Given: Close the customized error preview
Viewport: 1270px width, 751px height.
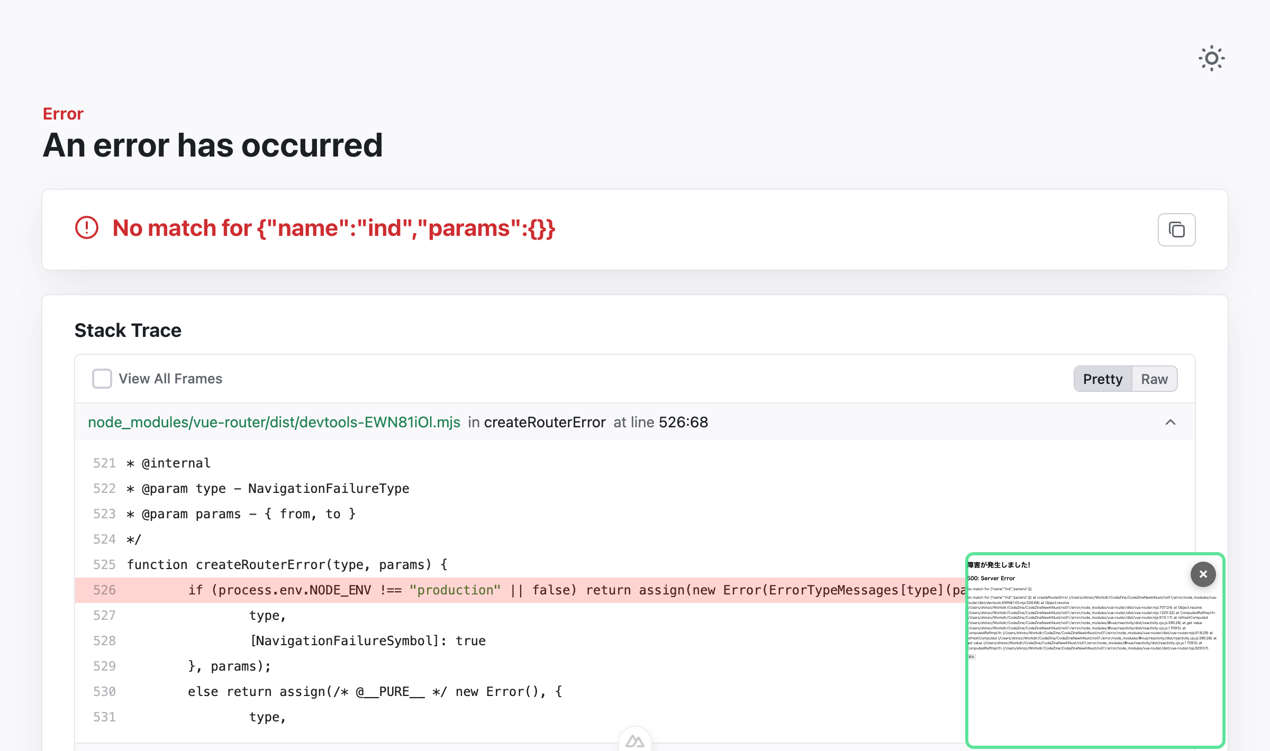Looking at the screenshot, I should tap(1203, 574).
